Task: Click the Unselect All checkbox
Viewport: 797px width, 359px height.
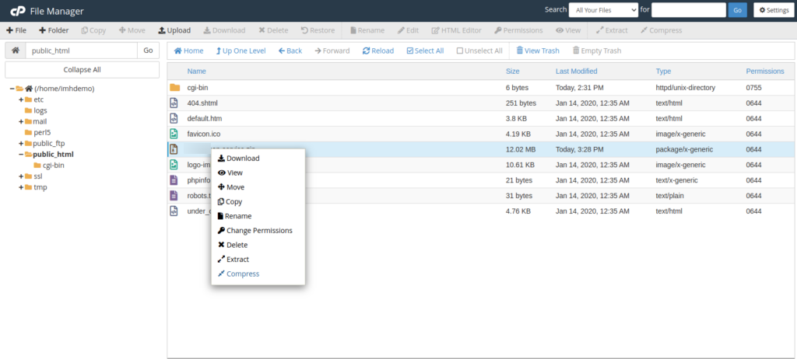Action: (x=479, y=51)
